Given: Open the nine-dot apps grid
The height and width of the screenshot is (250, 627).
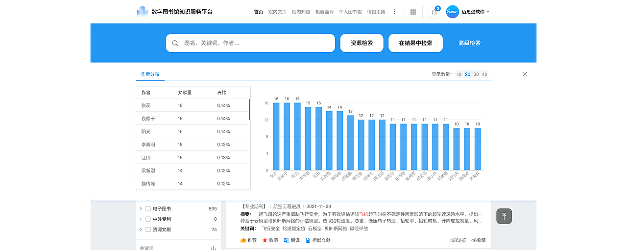Looking at the screenshot, I should click(413, 12).
